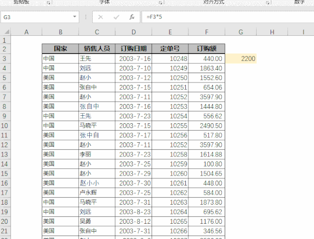Select column F header
314x239 pixels.
207,32
